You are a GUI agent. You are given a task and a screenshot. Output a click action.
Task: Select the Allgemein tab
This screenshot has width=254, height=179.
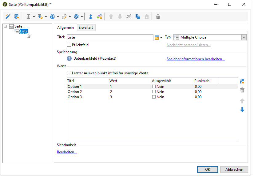click(65, 28)
